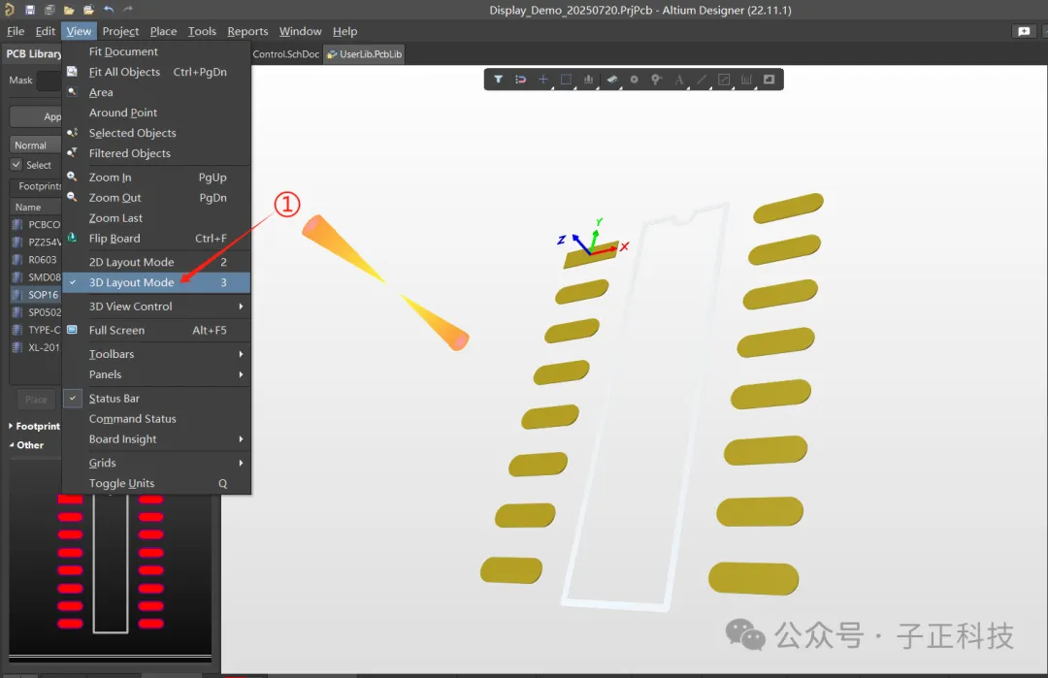The width and height of the screenshot is (1048, 678).
Task: Click the Name column header
Action: click(x=36, y=207)
